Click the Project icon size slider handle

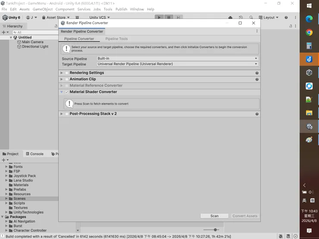215,230
